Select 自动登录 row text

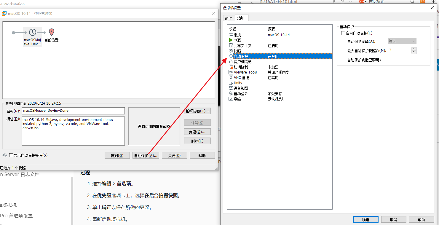241,94
